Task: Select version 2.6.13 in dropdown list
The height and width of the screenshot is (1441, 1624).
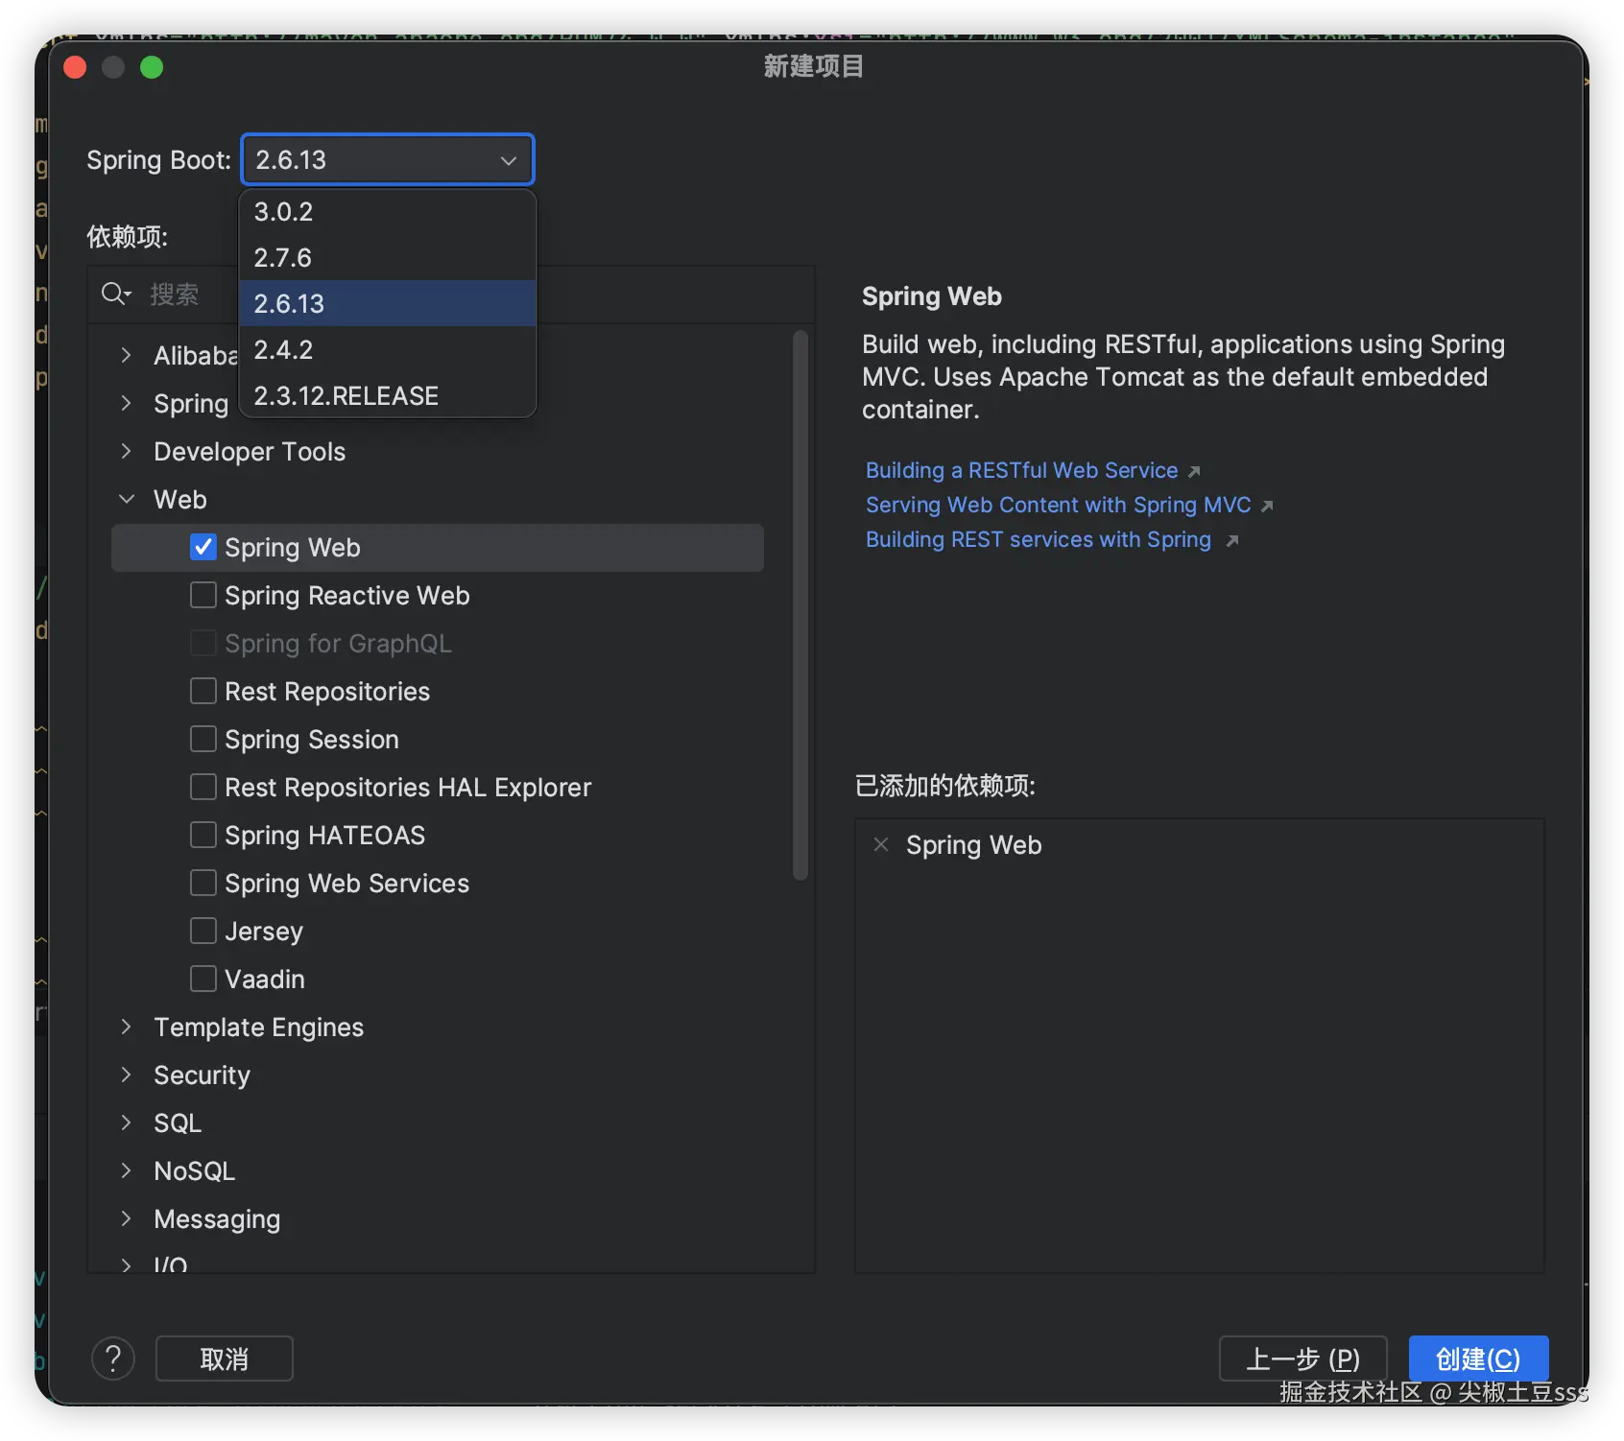Action: point(388,303)
